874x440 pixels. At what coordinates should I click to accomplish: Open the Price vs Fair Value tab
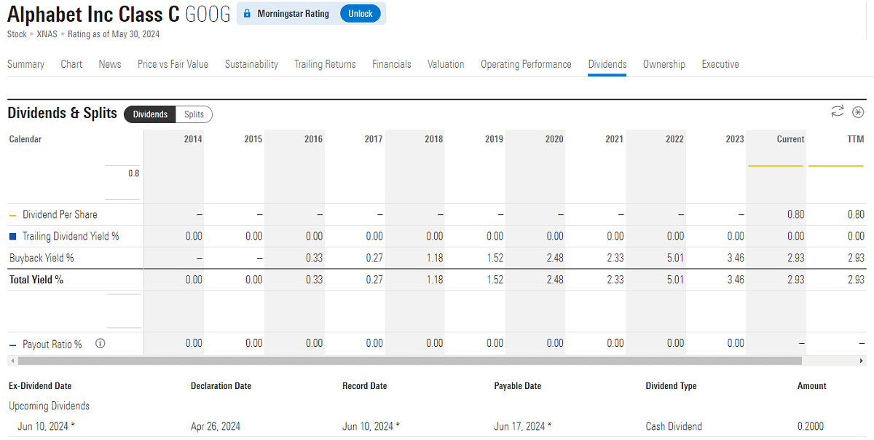point(173,64)
